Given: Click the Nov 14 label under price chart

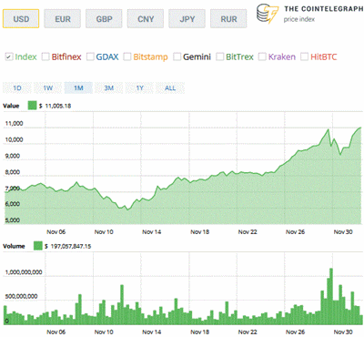Looking at the screenshot, I should pyautogui.click(x=152, y=232).
